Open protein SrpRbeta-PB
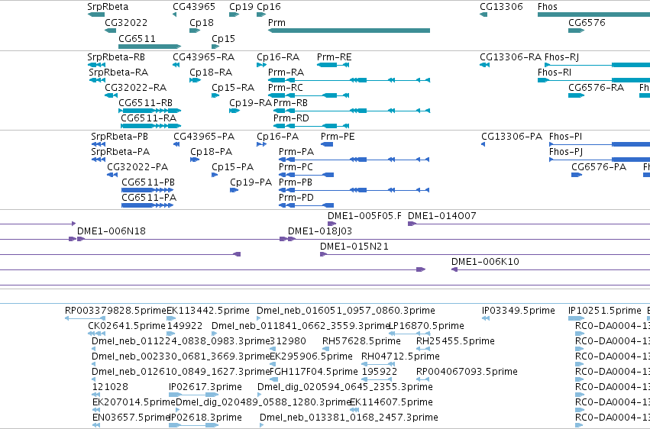650x429 pixels. [x=119, y=136]
